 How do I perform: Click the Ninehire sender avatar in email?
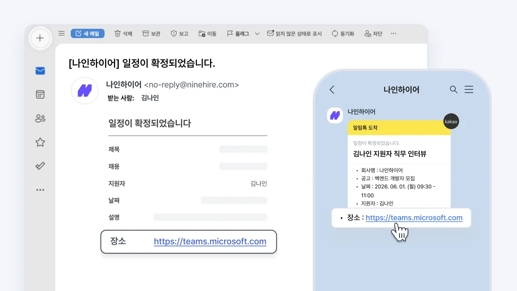click(x=85, y=91)
